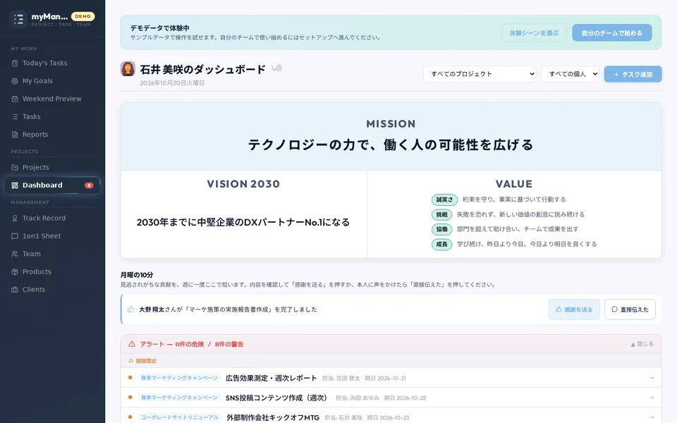Click the Today's Tasks clipboard icon
The height and width of the screenshot is (423, 677).
(15, 63)
